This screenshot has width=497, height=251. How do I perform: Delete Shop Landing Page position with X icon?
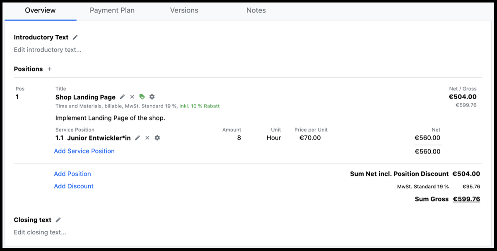(x=132, y=97)
